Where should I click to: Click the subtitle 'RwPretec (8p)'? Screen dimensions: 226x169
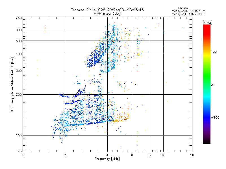coord(107,14)
